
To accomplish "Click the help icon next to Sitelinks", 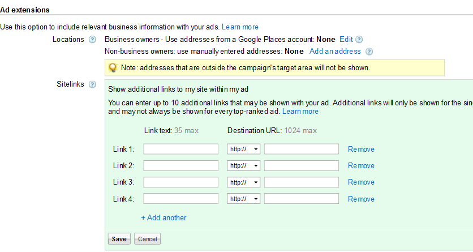I will click(92, 84).
